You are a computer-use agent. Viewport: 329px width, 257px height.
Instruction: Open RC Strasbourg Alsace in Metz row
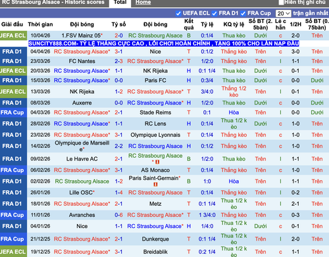pyautogui.click(x=82, y=204)
